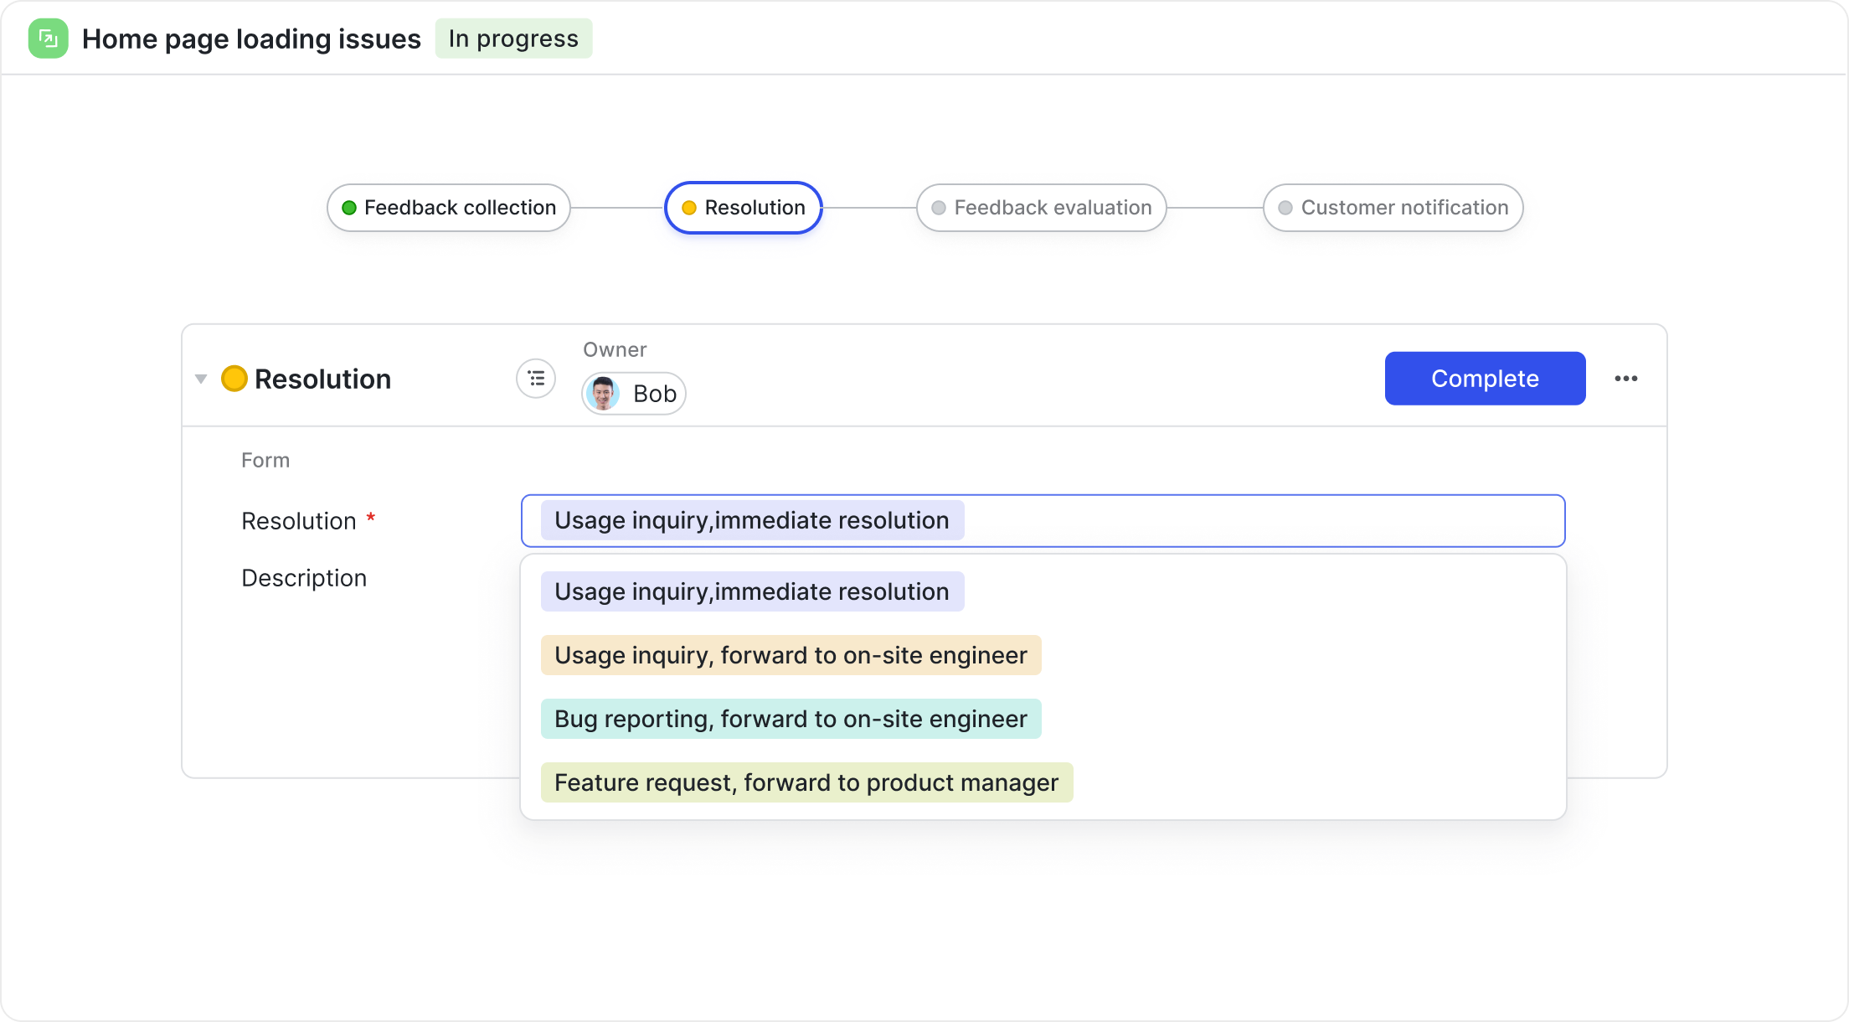Select Usage inquiry,immediate resolution in dropdown list

[x=752, y=591]
